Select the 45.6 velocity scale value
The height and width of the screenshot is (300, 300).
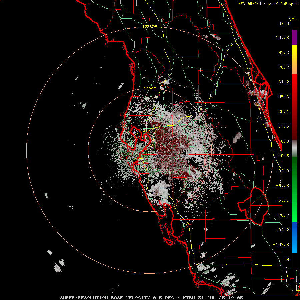[284, 97]
